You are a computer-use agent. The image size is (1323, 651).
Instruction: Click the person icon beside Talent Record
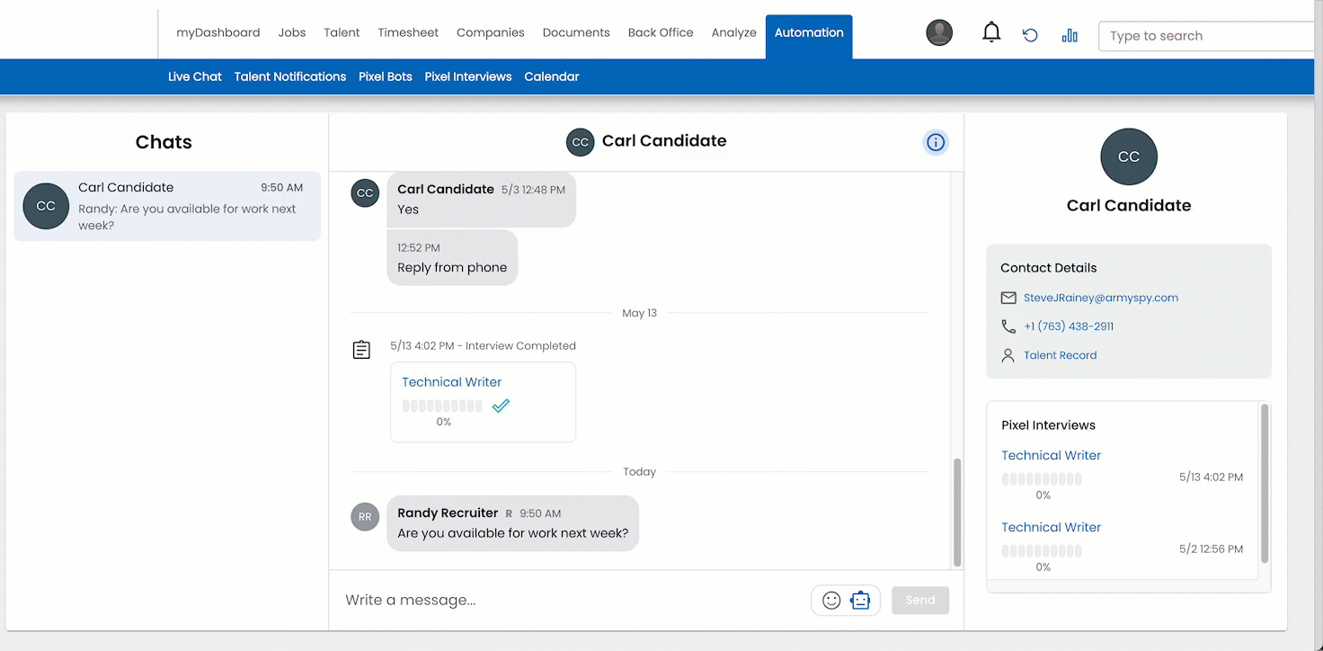point(1008,355)
